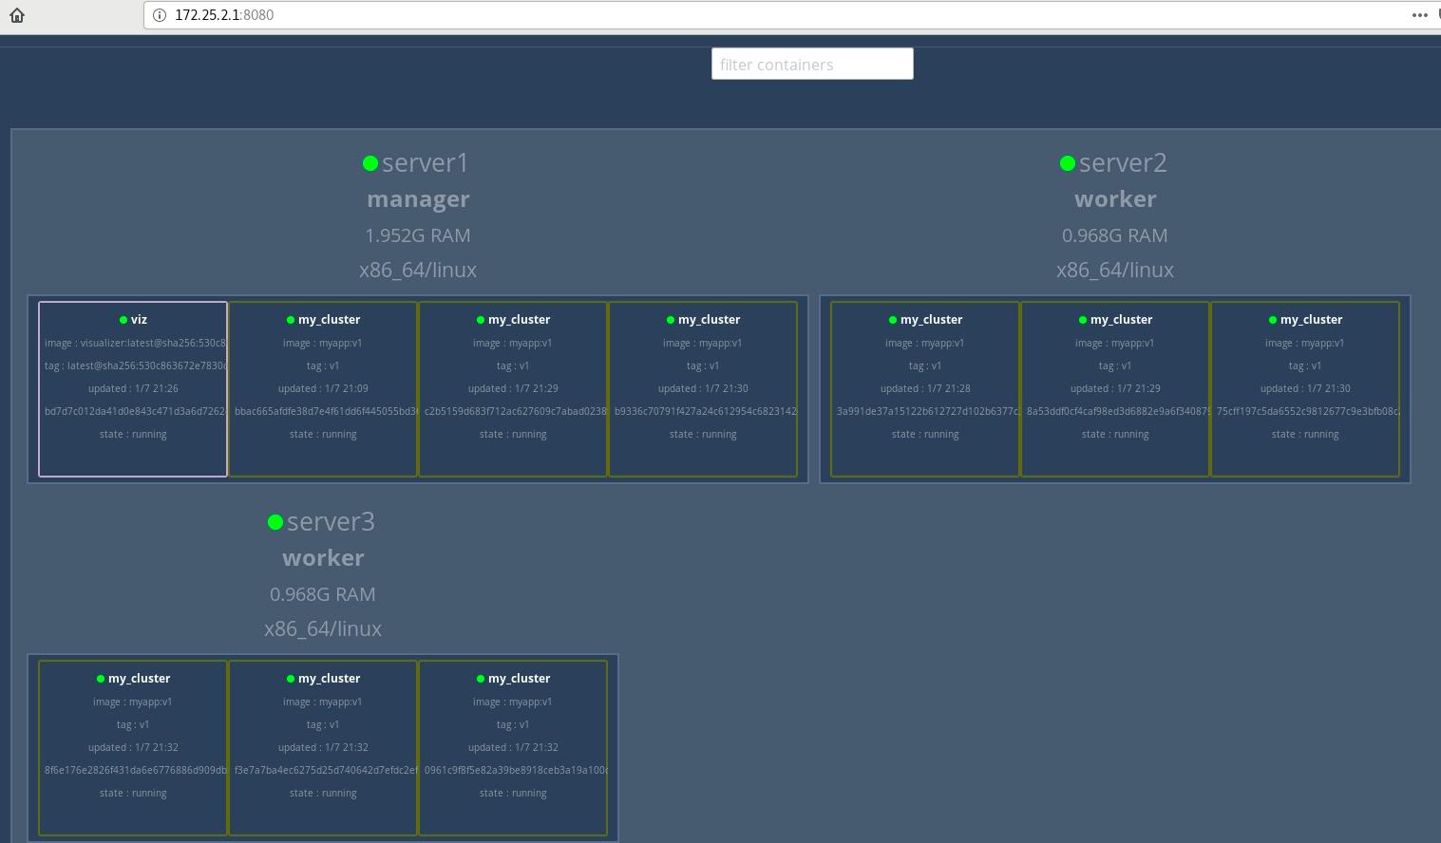Click container ID starting bbac665afdfe
Screen dimensions: 1441x843
point(326,411)
